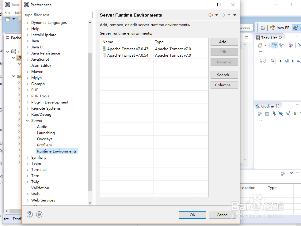Click the preference tree vertical scrollbar
The image size is (301, 226).
90,122
